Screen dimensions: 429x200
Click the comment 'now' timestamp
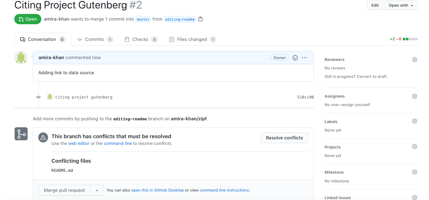97,58
